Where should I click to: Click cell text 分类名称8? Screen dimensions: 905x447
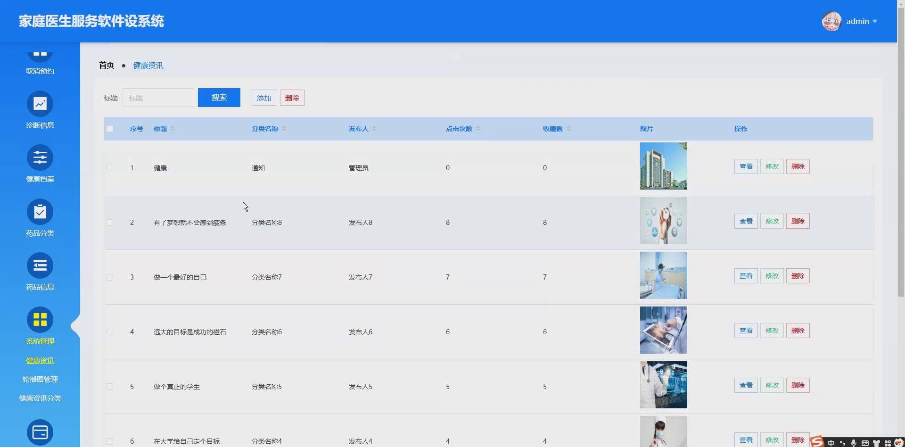pyautogui.click(x=267, y=223)
